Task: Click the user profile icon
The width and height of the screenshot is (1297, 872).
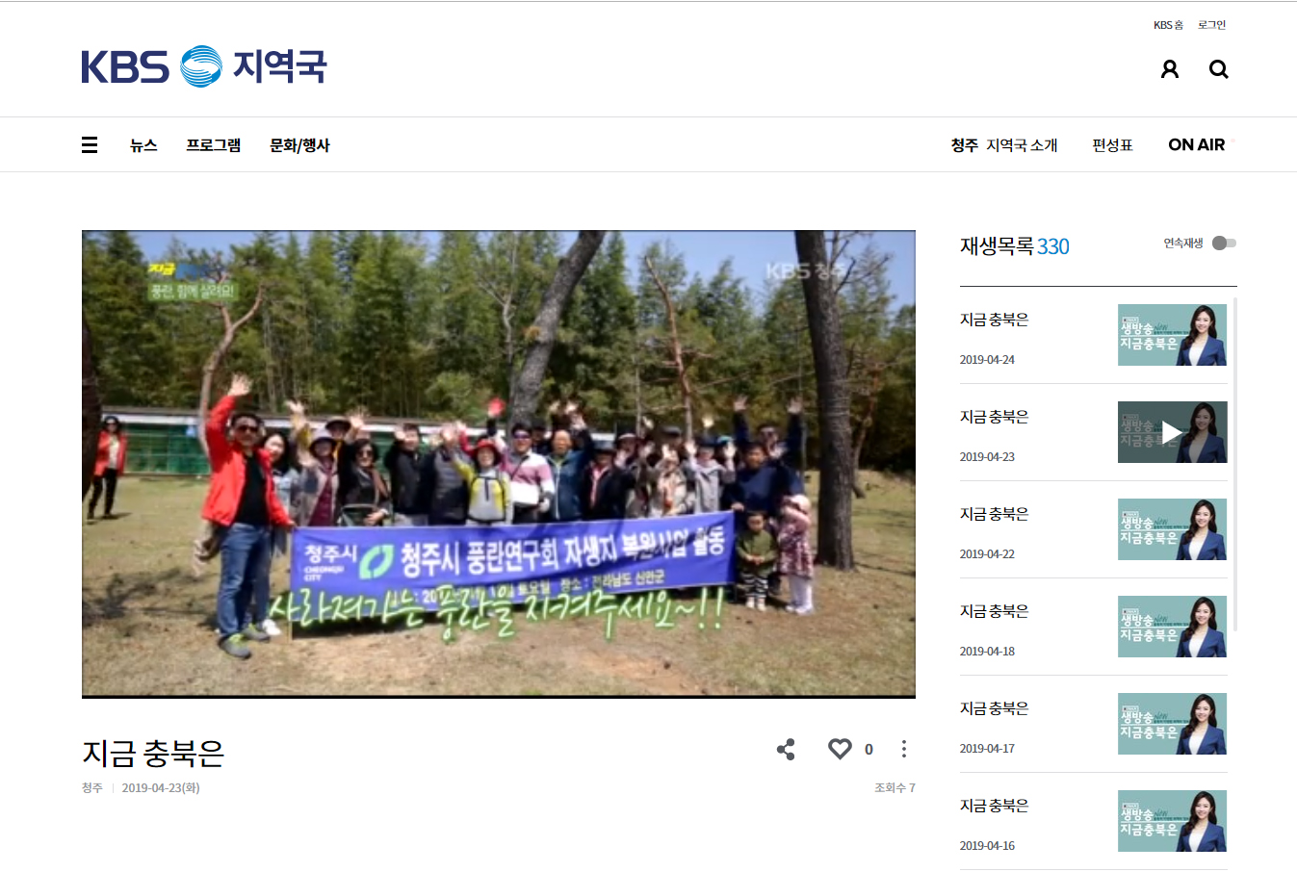Action: (x=1170, y=69)
